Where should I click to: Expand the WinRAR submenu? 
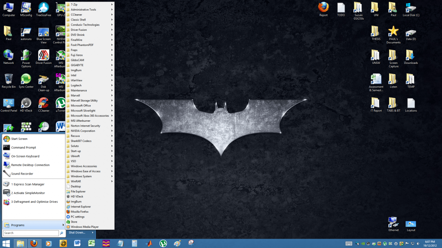(x=90, y=181)
